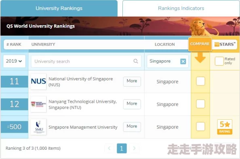Click More for National University of Singapore
This screenshot has height=159, width=240.
[x=132, y=81]
